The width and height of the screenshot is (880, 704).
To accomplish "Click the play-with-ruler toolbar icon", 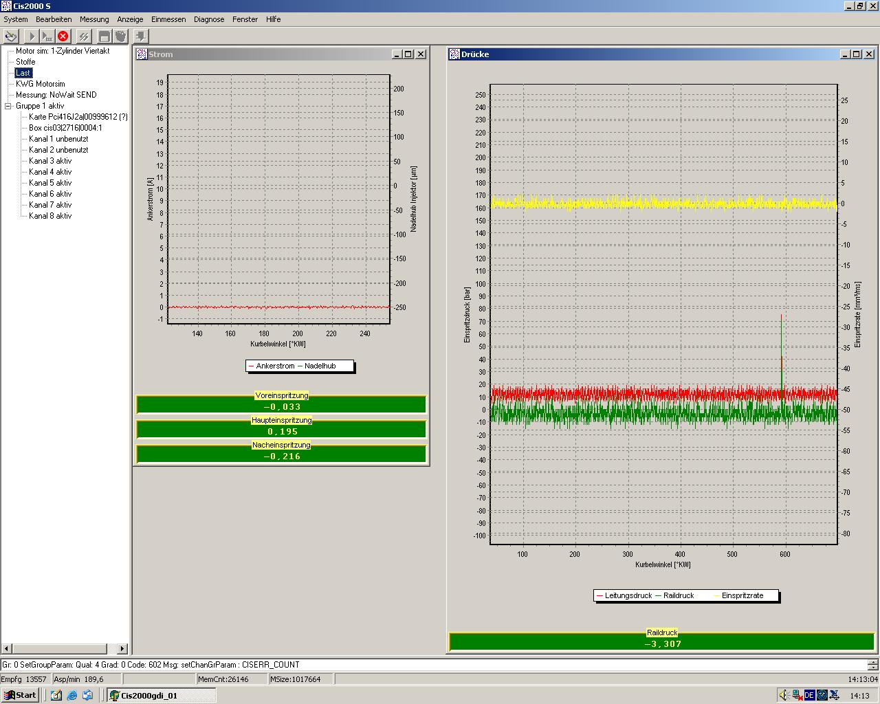I will (x=47, y=36).
